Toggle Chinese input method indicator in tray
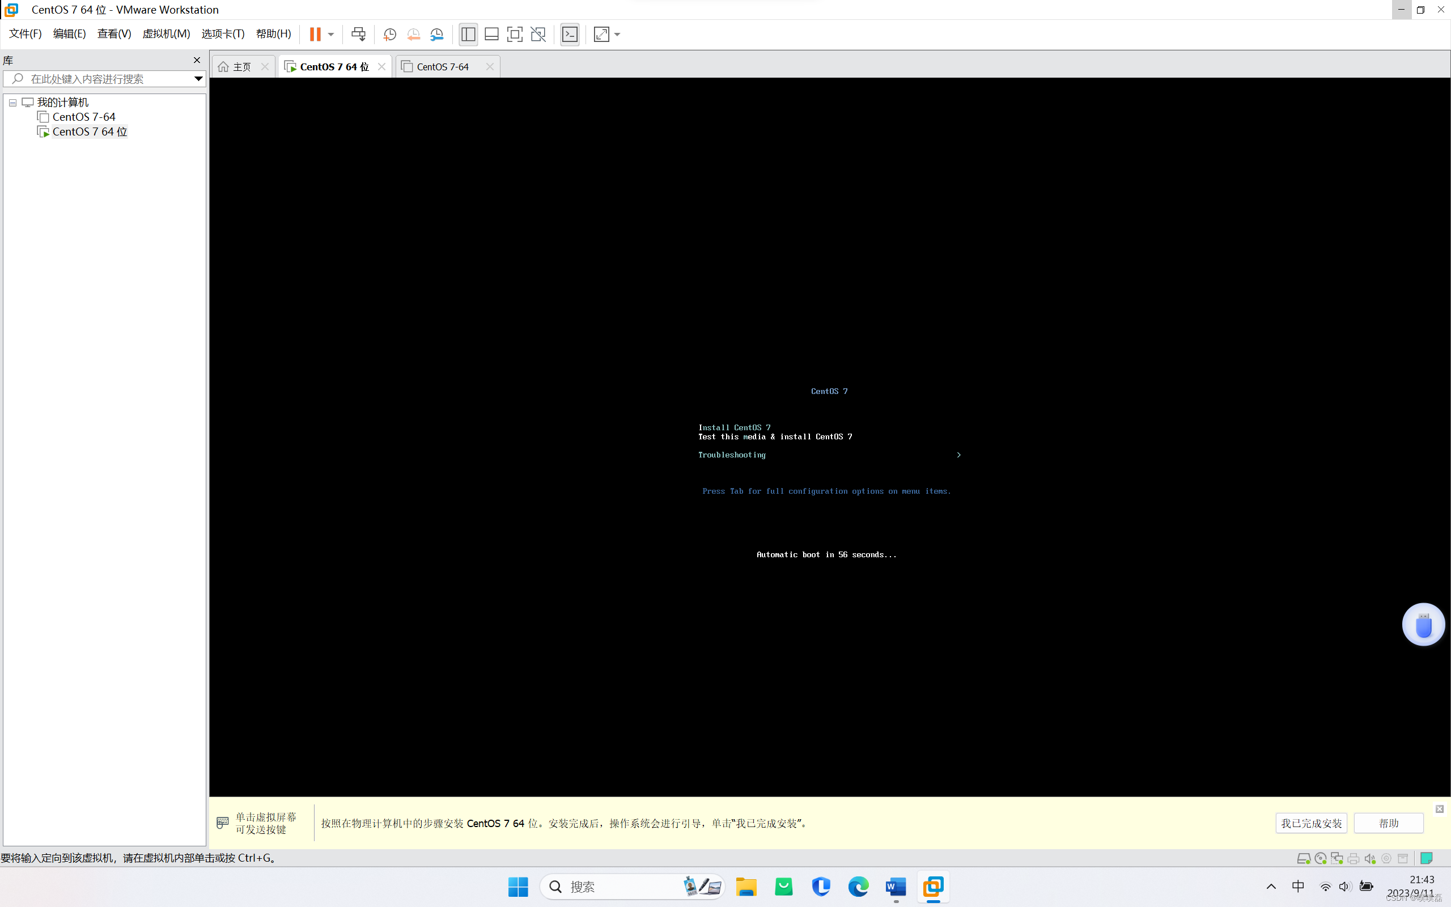This screenshot has height=907, width=1451. point(1298,887)
